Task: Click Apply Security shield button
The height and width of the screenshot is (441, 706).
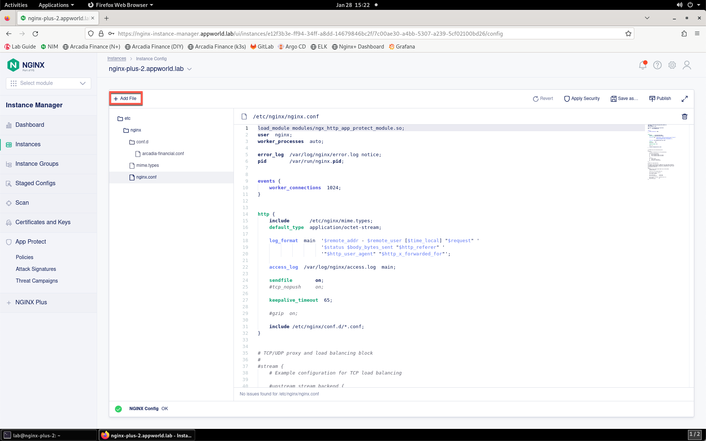Action: point(582,98)
